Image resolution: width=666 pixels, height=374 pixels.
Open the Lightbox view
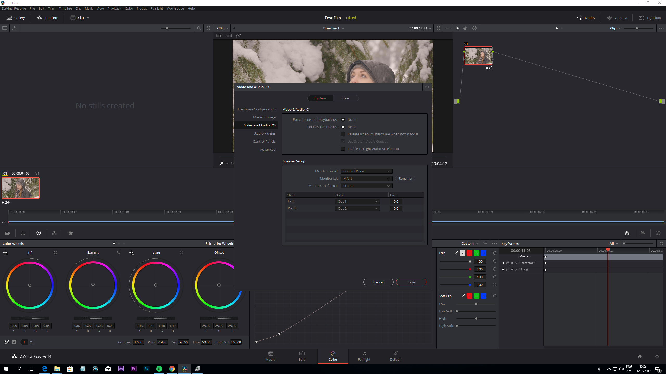click(650, 18)
